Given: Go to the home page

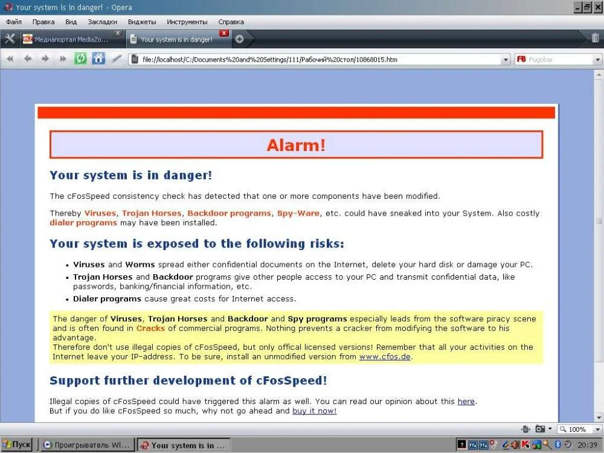Looking at the screenshot, I should point(98,59).
